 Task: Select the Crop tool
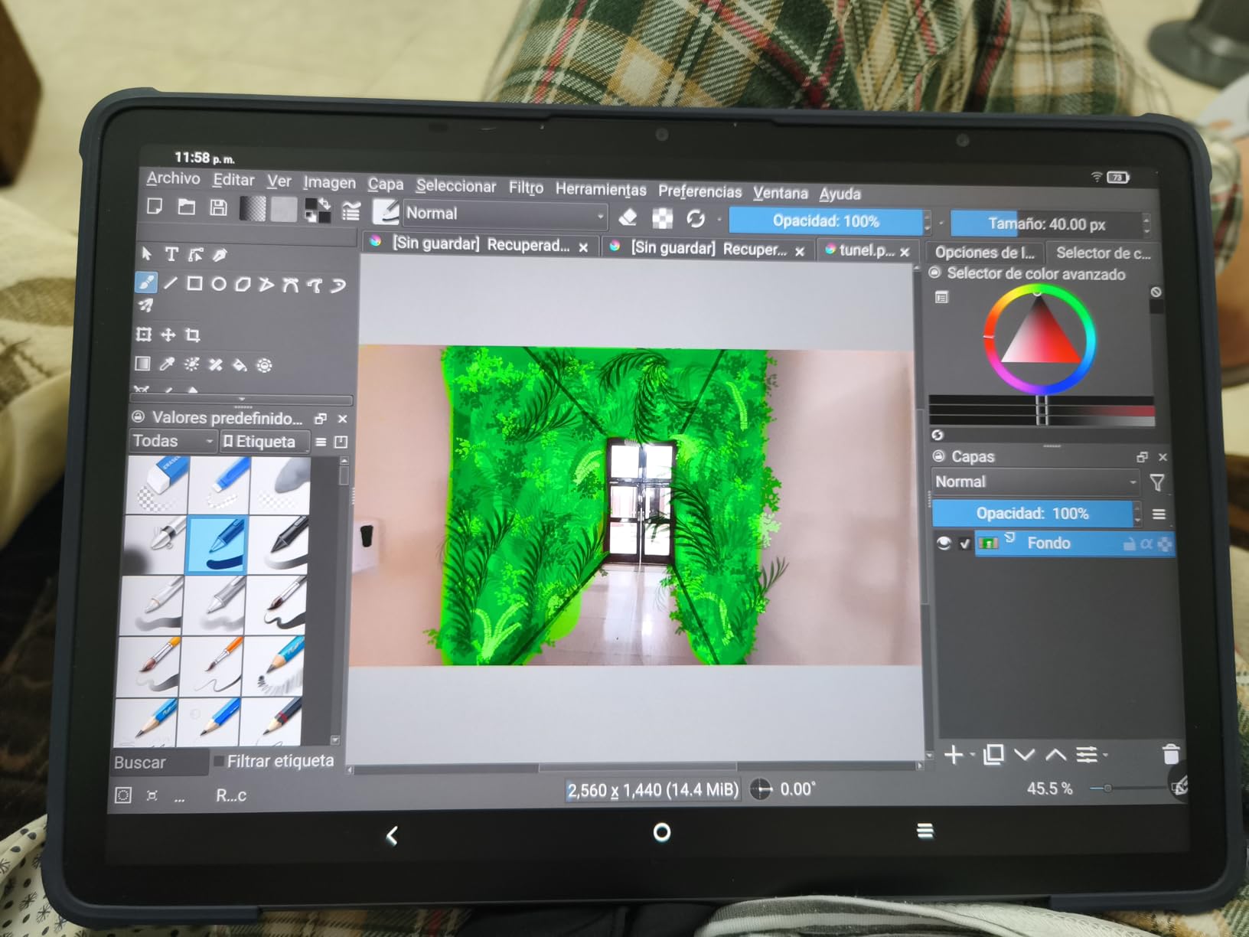click(x=194, y=335)
